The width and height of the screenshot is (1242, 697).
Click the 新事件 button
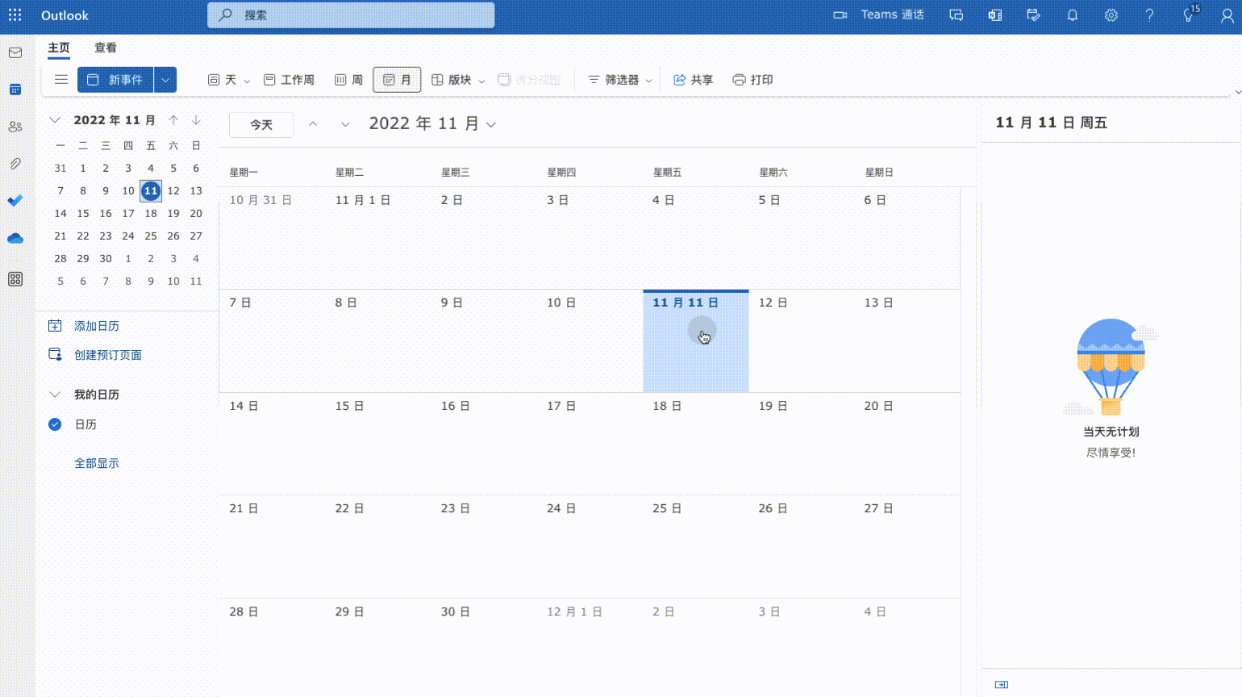[x=115, y=80]
